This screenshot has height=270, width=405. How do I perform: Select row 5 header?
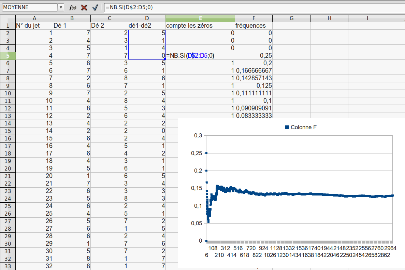point(8,56)
